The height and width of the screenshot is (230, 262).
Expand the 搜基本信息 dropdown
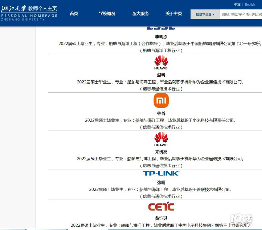click(205, 14)
